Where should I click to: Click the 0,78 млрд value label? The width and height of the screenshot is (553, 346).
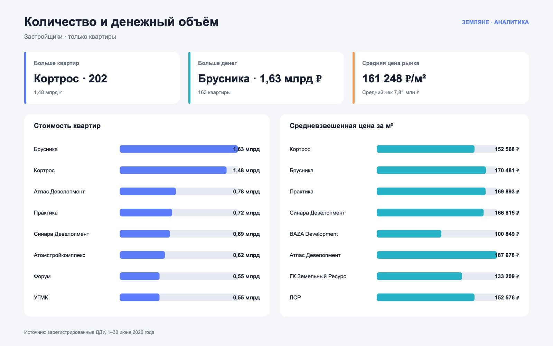coord(246,191)
